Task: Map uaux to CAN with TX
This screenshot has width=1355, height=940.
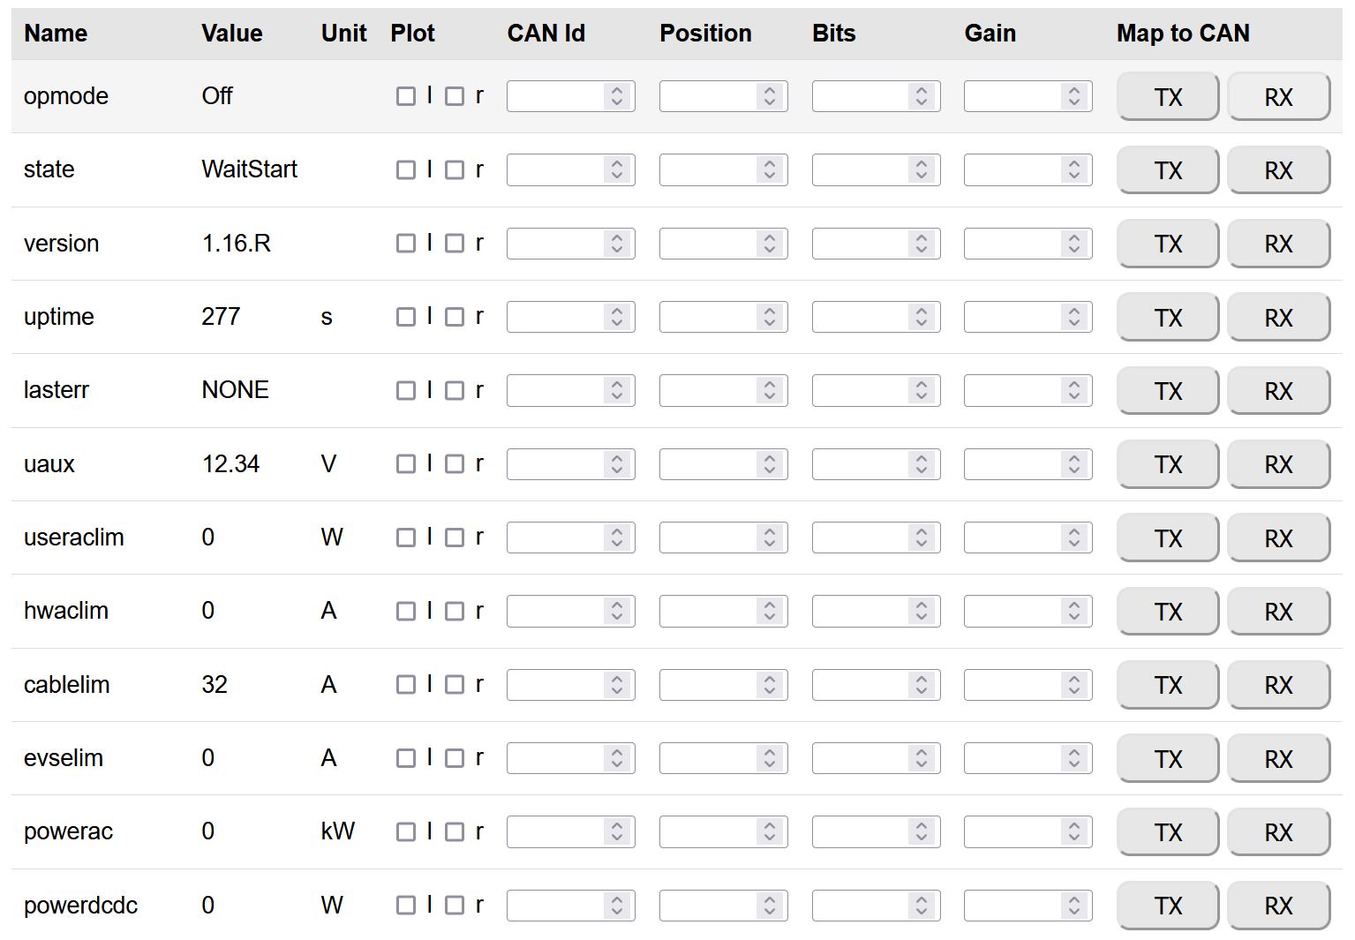Action: (x=1167, y=464)
